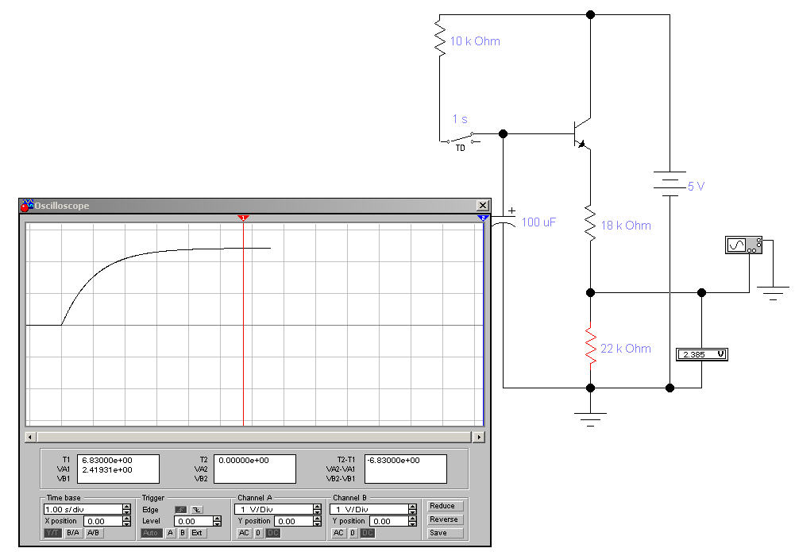Choose rising edge trigger icon
The width and height of the screenshot is (795, 552).
[180, 510]
